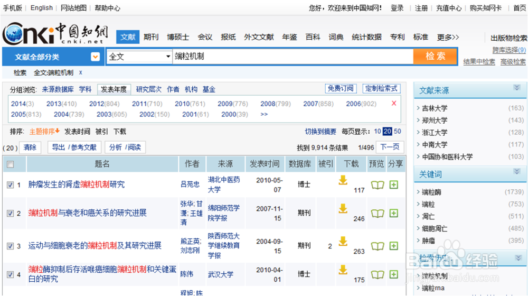Group results by 研究层次
The image size is (528, 296).
point(149,89)
